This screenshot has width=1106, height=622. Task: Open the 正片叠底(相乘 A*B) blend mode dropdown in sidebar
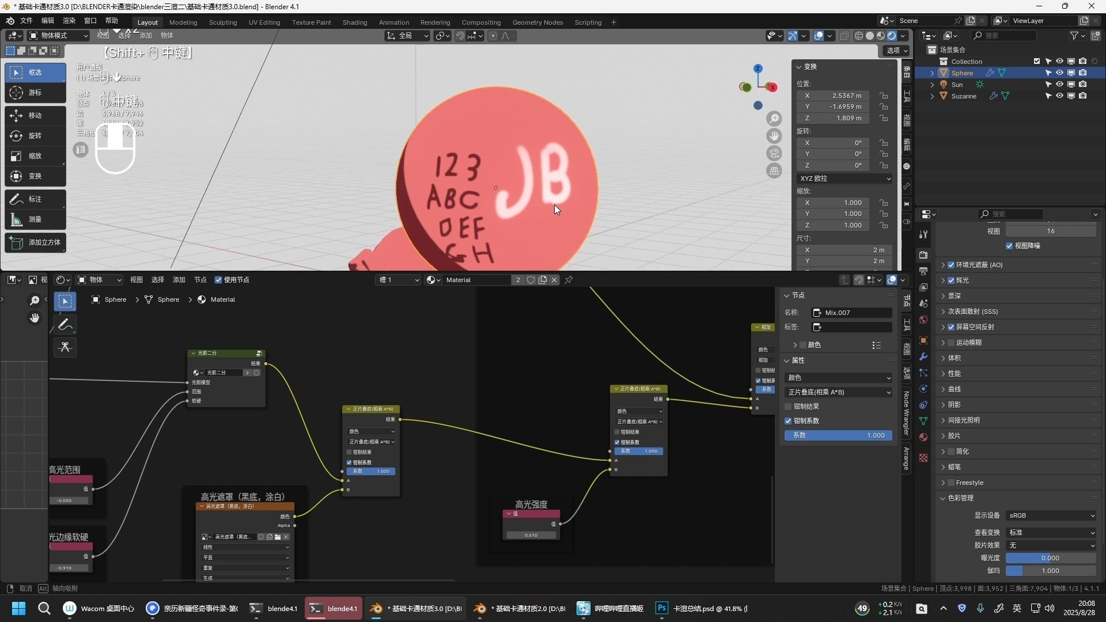(838, 392)
